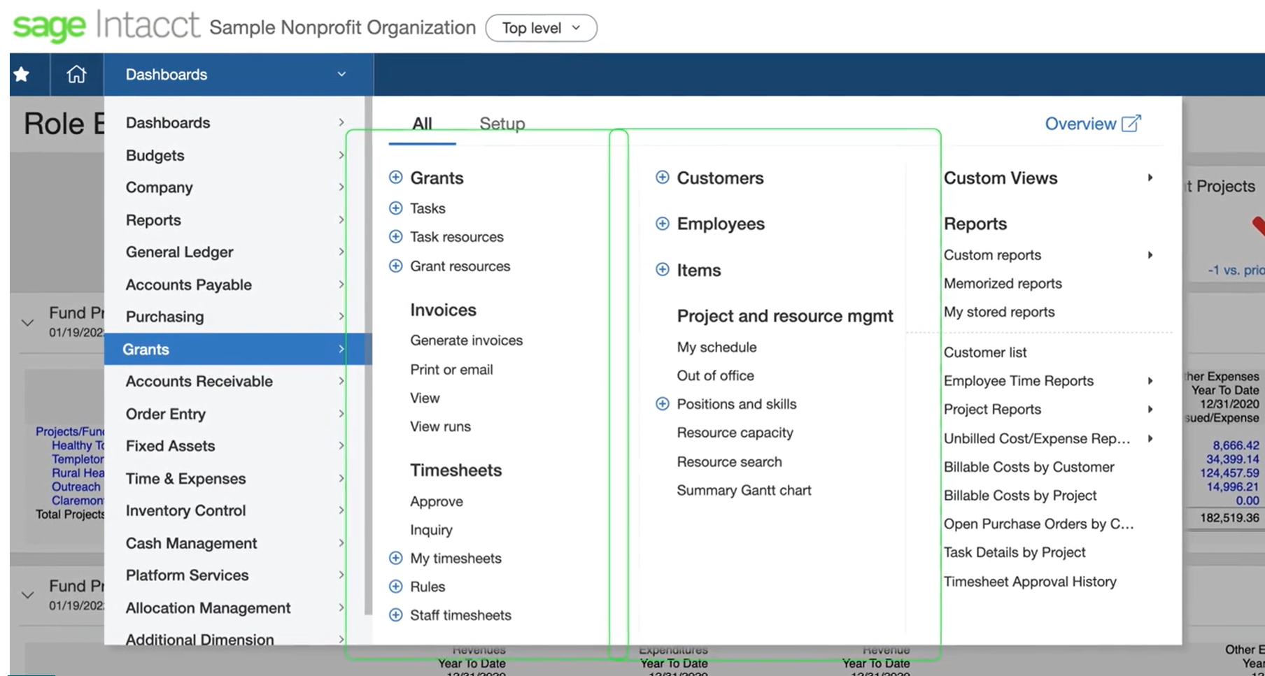Select Time & Expenses in the module list
This screenshot has height=676, width=1265.
[x=235, y=479]
